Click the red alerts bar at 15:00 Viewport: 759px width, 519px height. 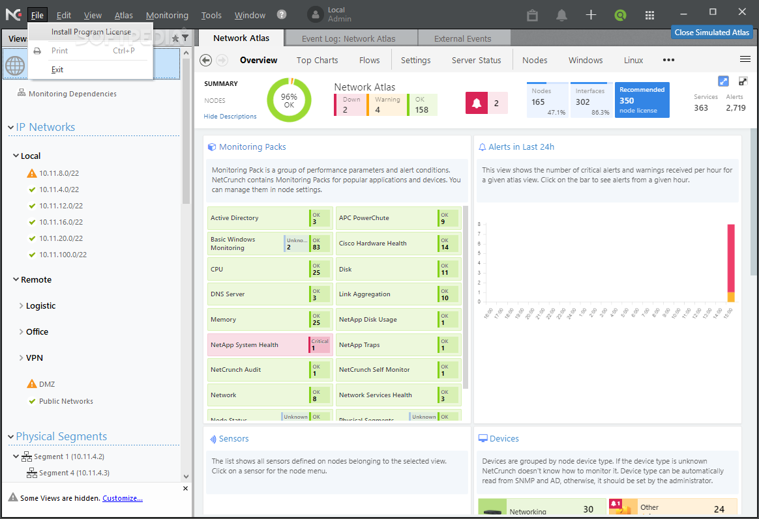[730, 258]
